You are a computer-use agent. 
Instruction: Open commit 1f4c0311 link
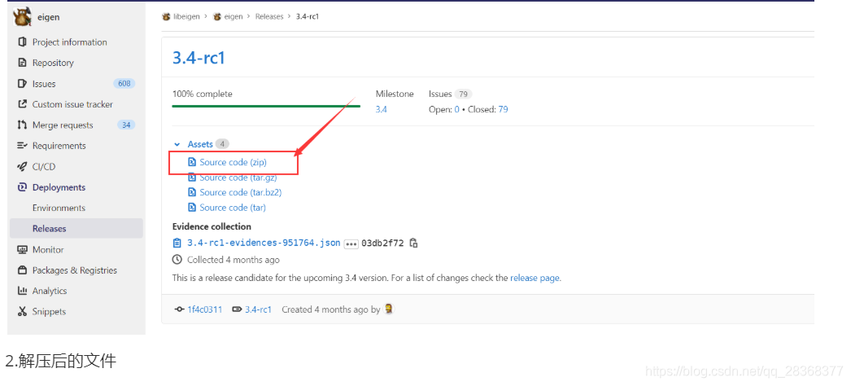[x=204, y=309]
